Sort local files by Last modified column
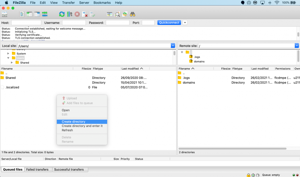The width and height of the screenshot is (300, 177). (130, 68)
